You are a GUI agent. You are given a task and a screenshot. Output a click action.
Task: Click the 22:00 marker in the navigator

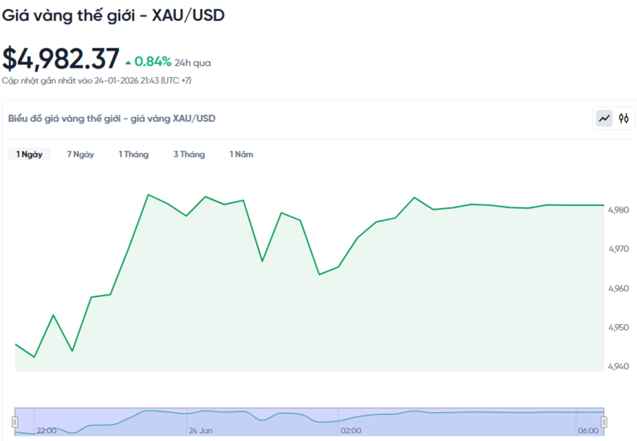(x=46, y=431)
